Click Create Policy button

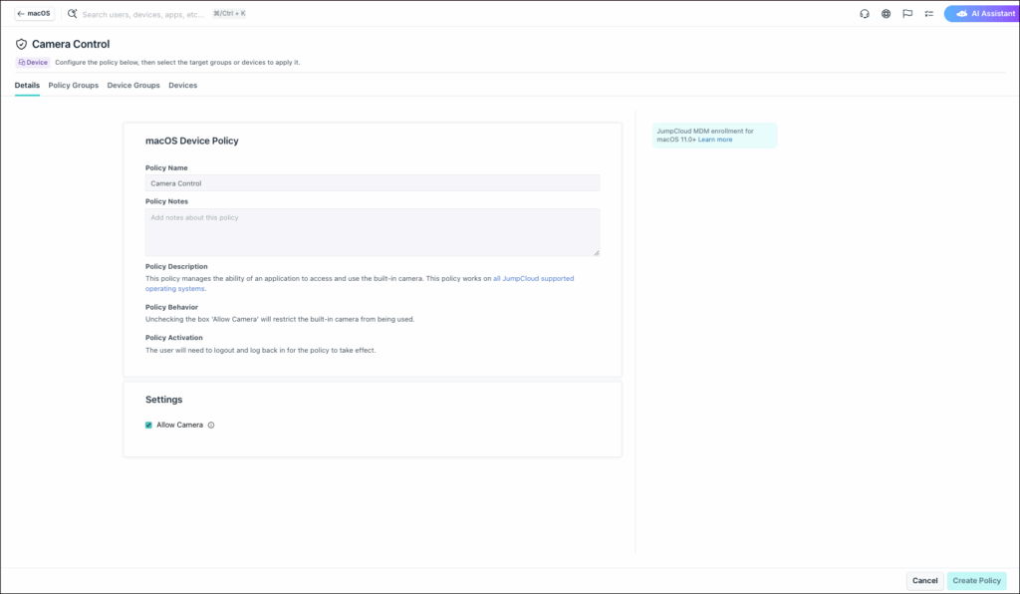point(976,580)
